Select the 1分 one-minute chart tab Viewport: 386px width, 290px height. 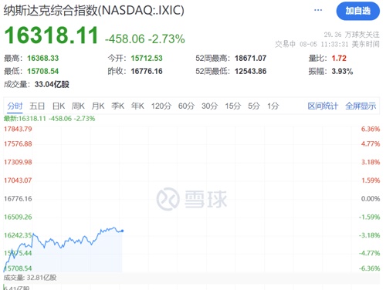[x=273, y=106]
